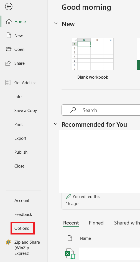This screenshot has width=140, height=262.
Task: Click the Open folder icon
Action: click(9, 49)
